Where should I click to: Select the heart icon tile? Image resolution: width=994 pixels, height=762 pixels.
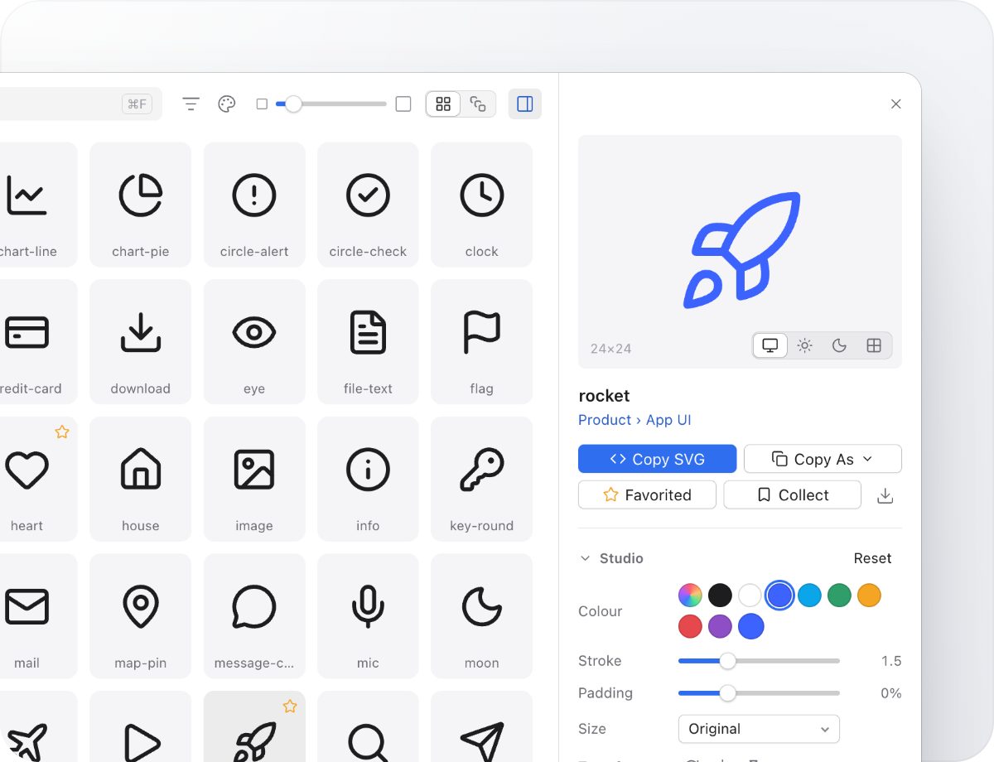point(38,479)
